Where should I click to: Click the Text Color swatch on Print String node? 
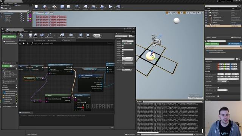point(83,107)
